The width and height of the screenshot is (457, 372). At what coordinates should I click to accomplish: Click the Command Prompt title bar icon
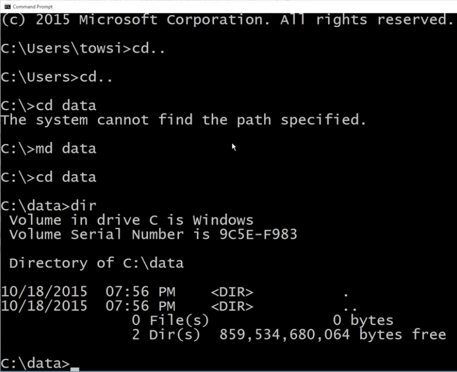pos(7,6)
